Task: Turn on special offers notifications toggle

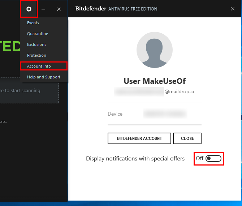Action: pyautogui.click(x=213, y=159)
